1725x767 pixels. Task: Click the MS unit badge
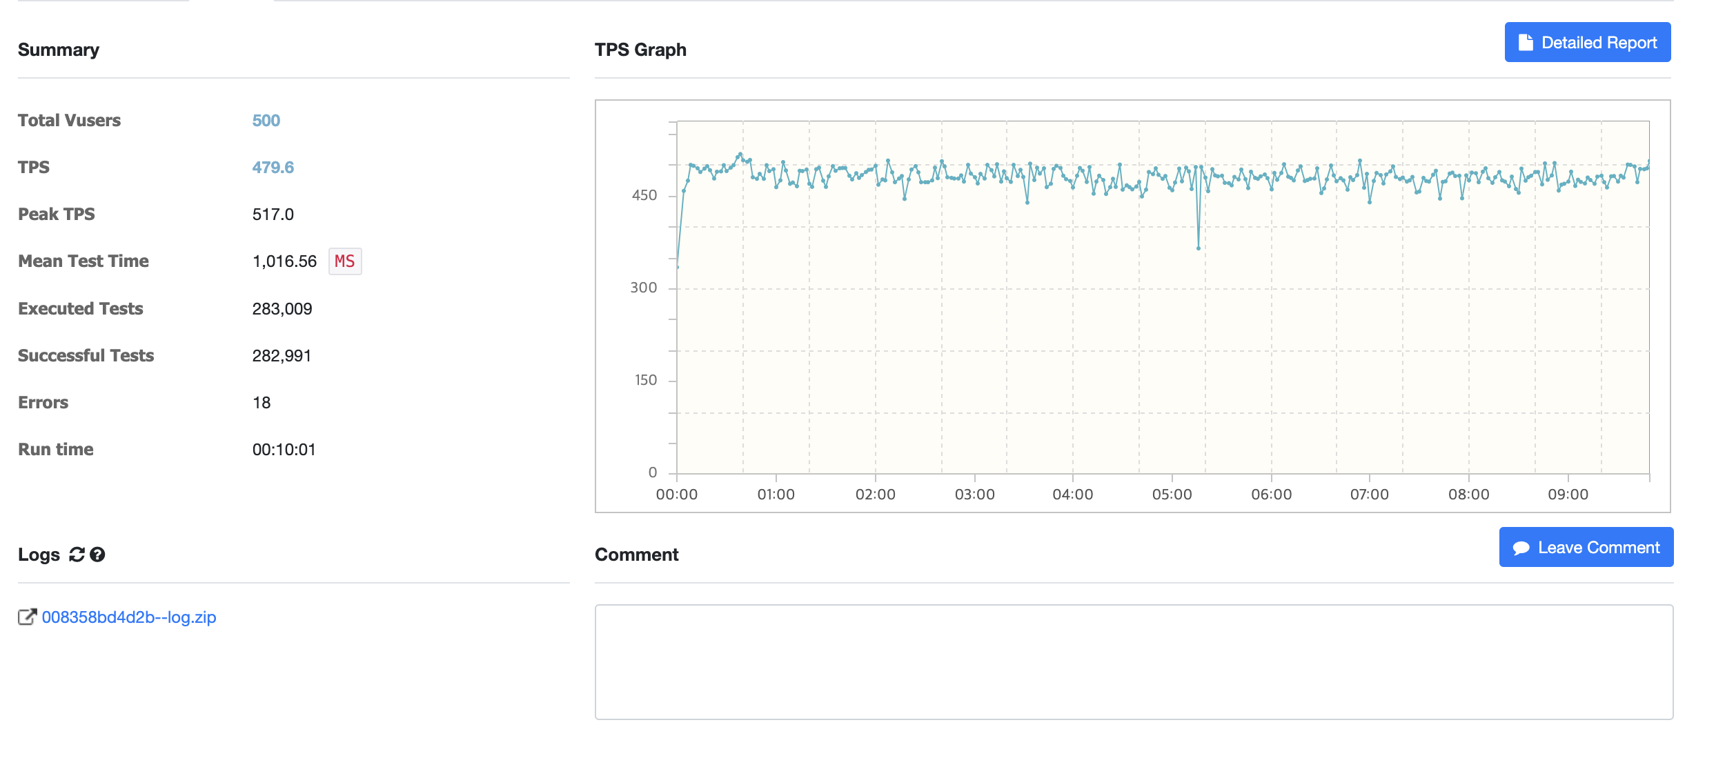click(344, 261)
